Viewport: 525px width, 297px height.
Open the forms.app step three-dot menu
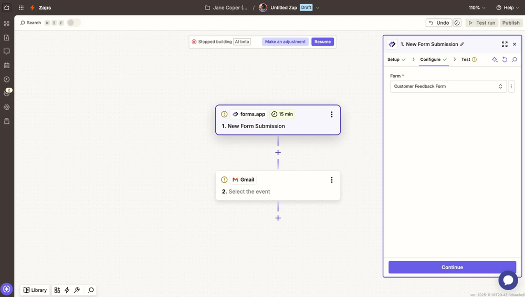[x=331, y=114]
